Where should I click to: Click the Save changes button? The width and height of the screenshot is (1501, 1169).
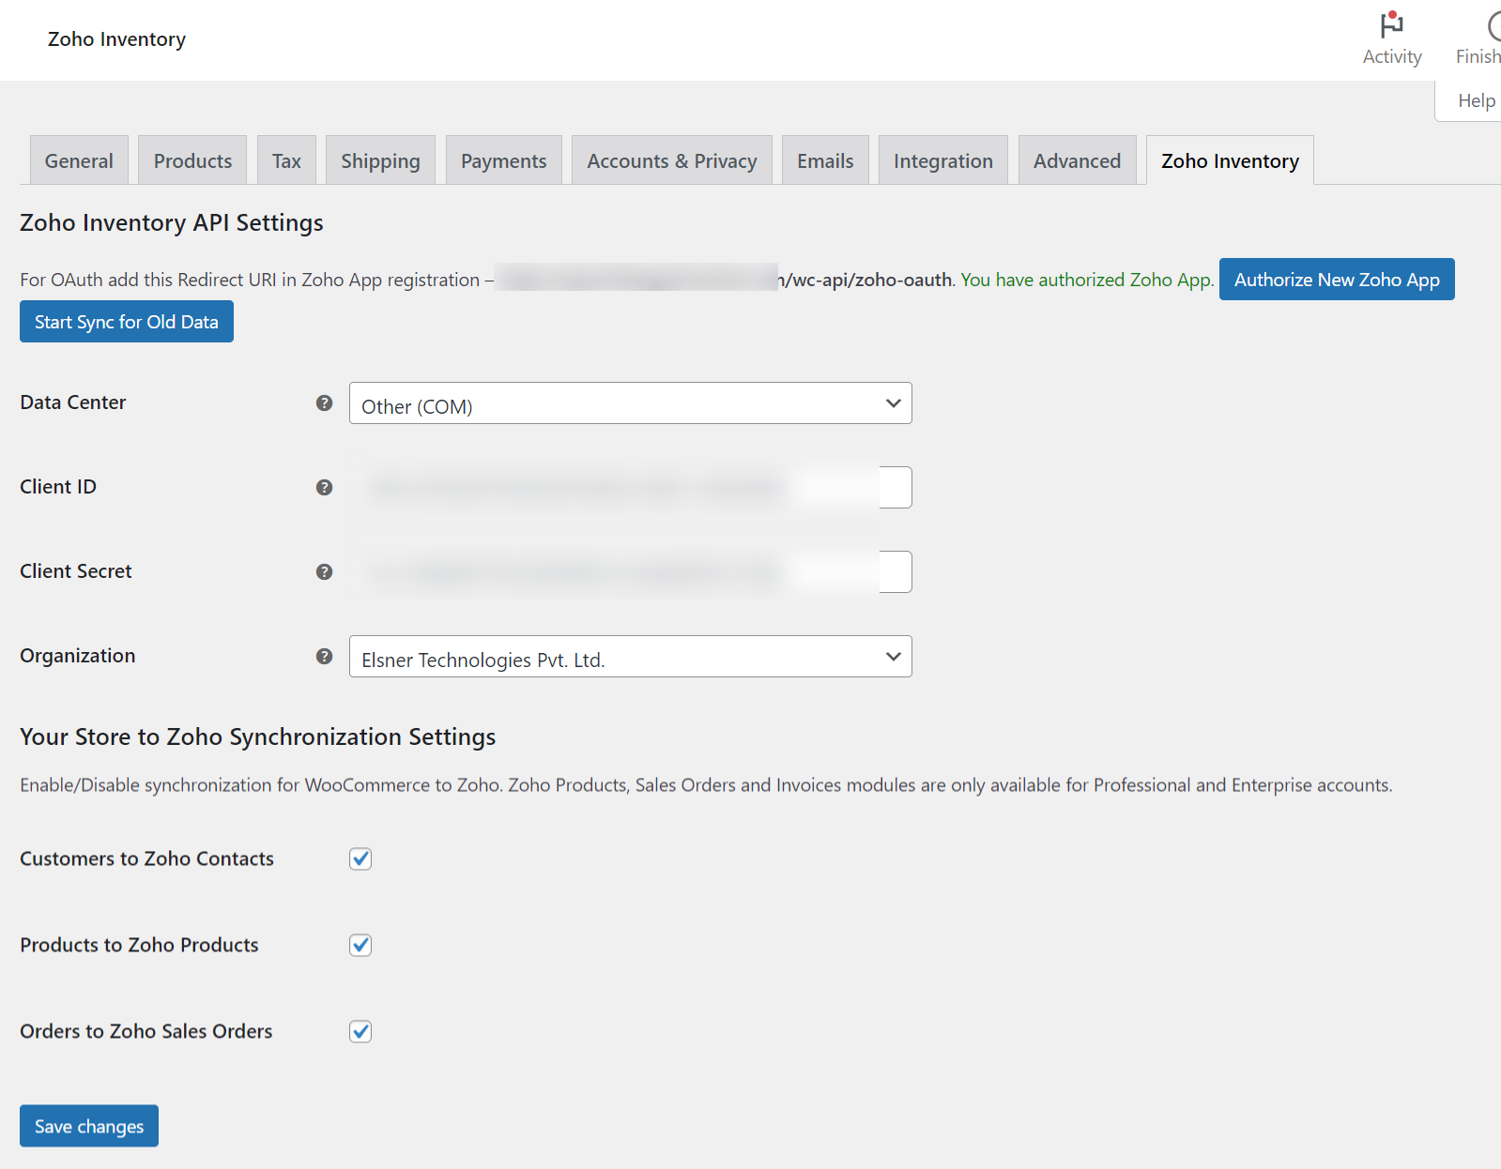(89, 1126)
